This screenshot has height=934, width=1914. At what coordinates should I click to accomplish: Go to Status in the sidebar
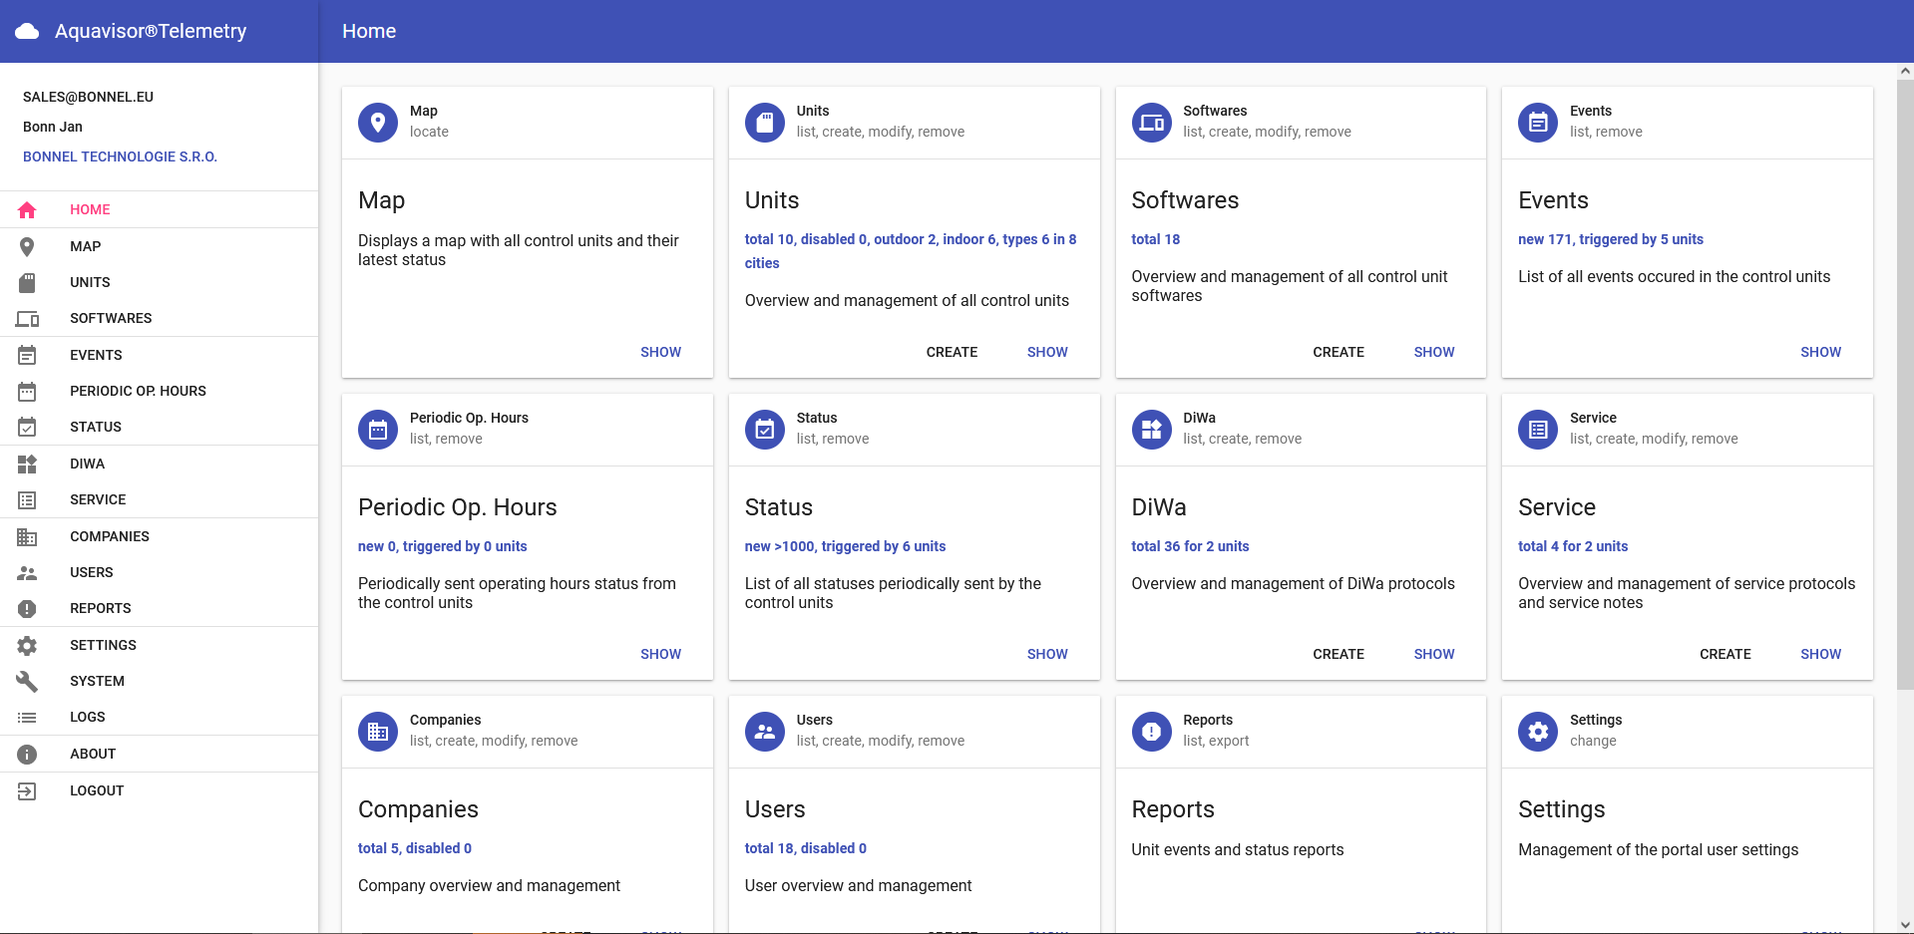click(96, 427)
